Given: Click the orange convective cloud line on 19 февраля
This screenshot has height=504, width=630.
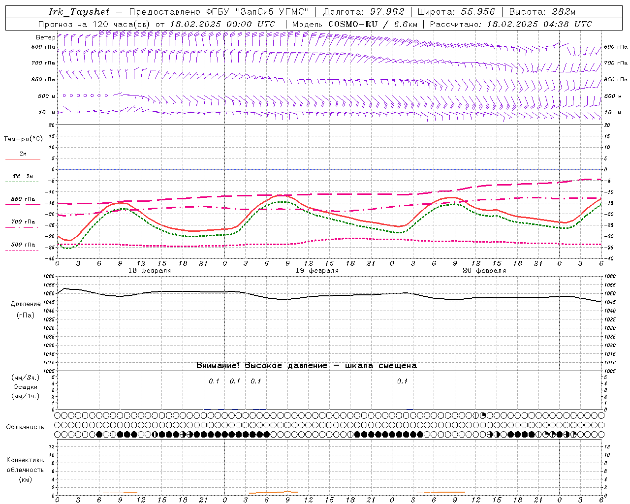Looking at the screenshot, I should (273, 492).
